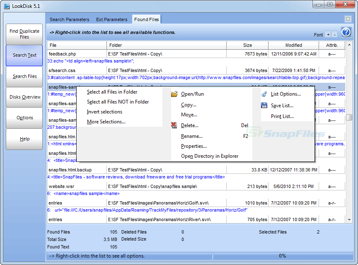Switch to the Search Parameters tab
The image size is (358, 265).
coord(70,19)
